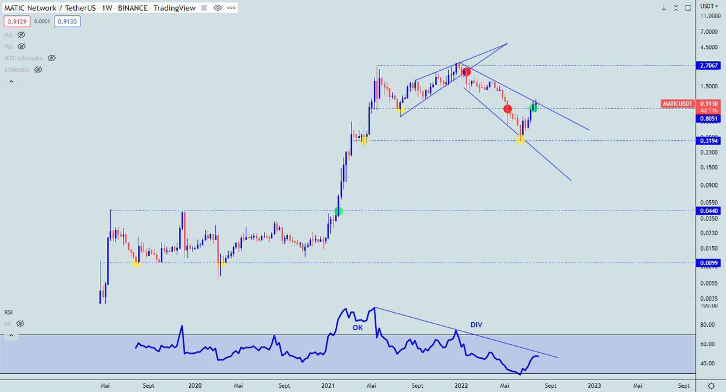Open chart settings gear icon
The width and height of the screenshot is (726, 392).
click(710, 385)
